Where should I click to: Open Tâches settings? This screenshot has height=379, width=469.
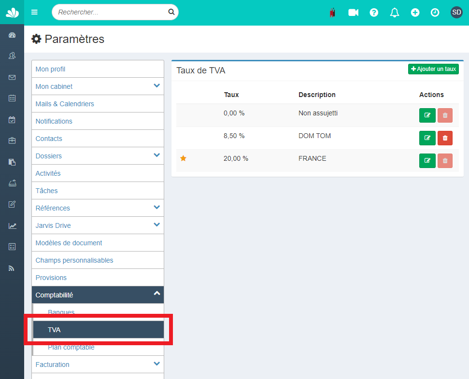tap(98, 190)
